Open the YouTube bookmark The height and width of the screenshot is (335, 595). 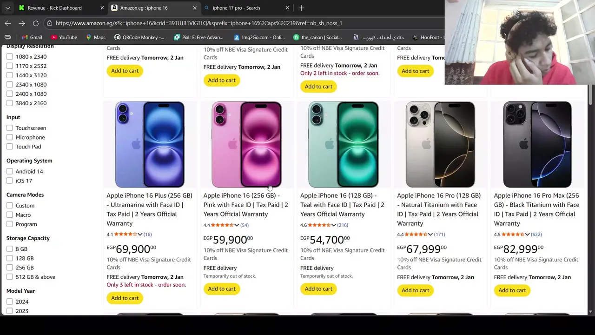(64, 37)
